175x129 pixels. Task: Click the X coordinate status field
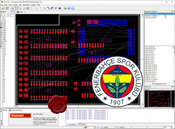tap(108, 127)
